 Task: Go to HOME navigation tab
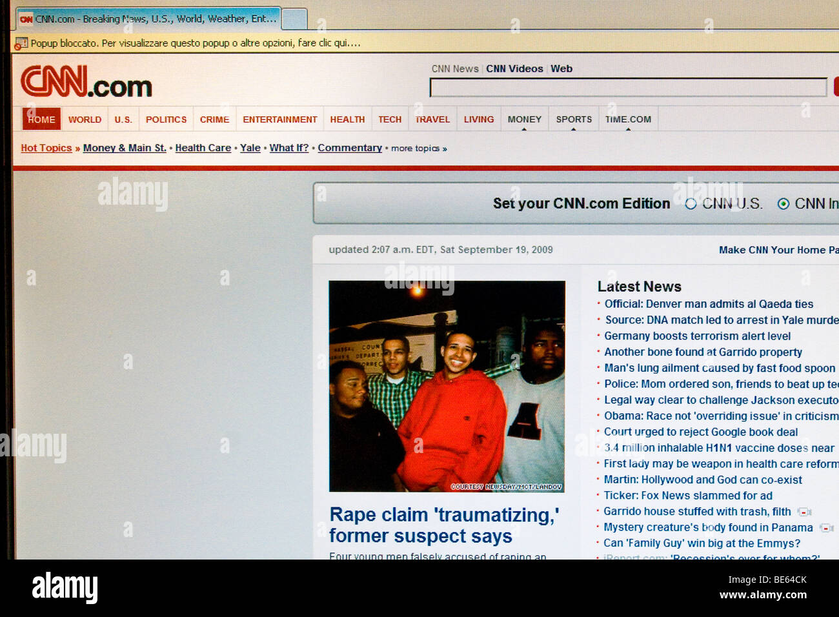pos(41,119)
